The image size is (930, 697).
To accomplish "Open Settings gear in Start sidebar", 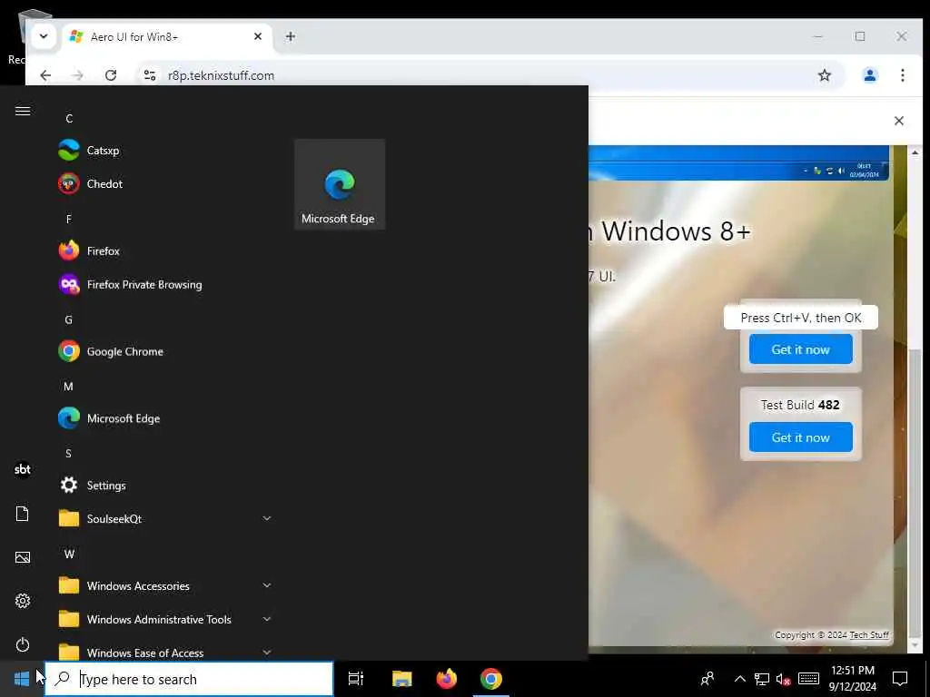I will pyautogui.click(x=23, y=601).
